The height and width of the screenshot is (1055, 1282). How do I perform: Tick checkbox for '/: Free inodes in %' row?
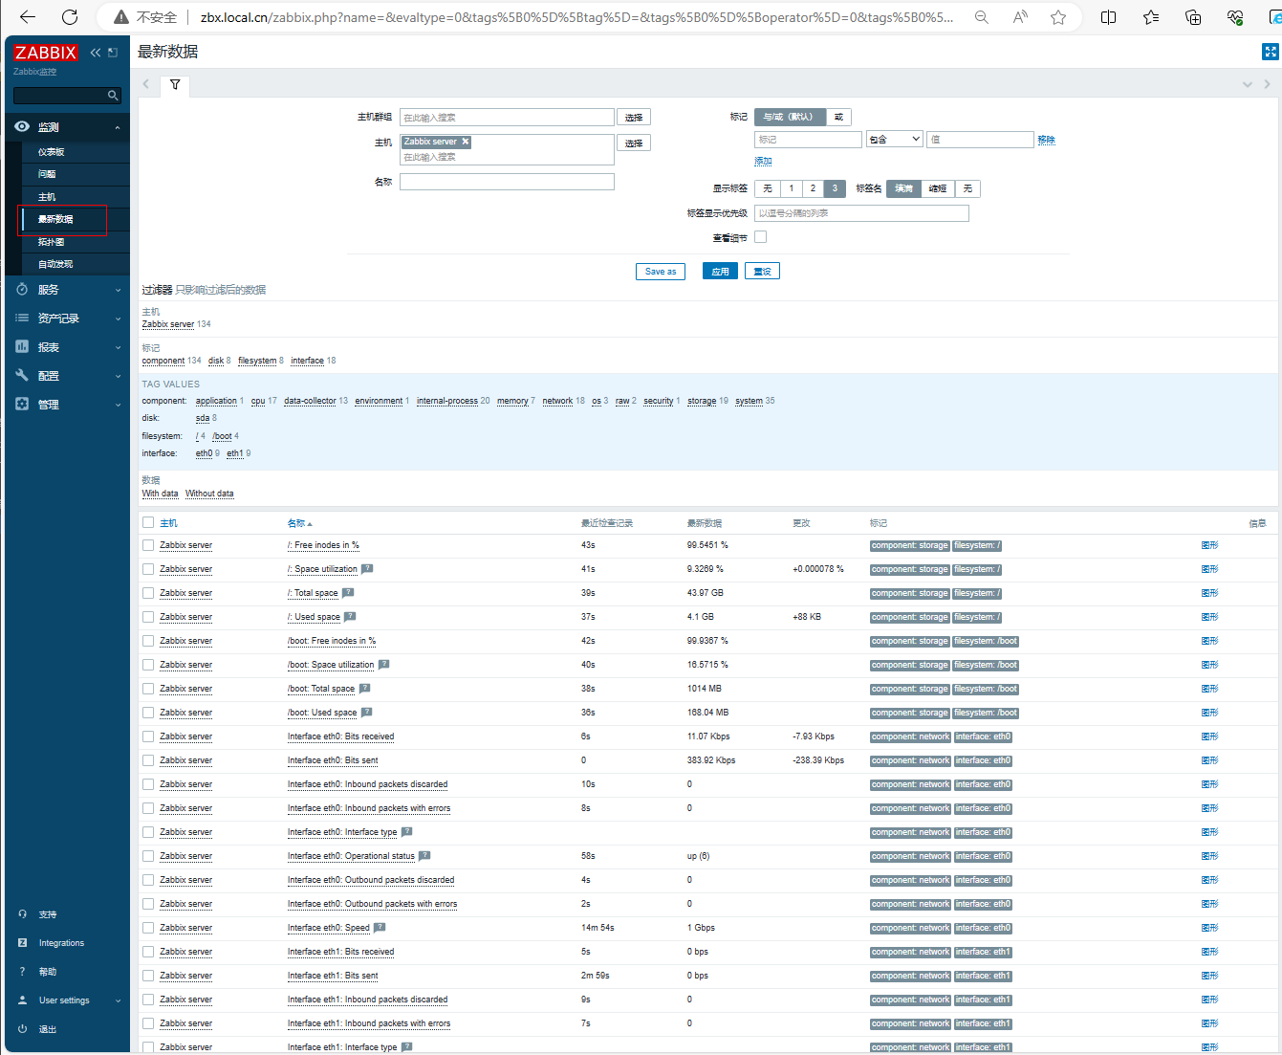pyautogui.click(x=148, y=545)
